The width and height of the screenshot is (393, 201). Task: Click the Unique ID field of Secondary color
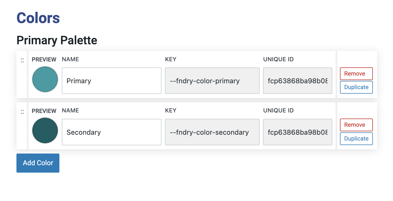point(298,132)
